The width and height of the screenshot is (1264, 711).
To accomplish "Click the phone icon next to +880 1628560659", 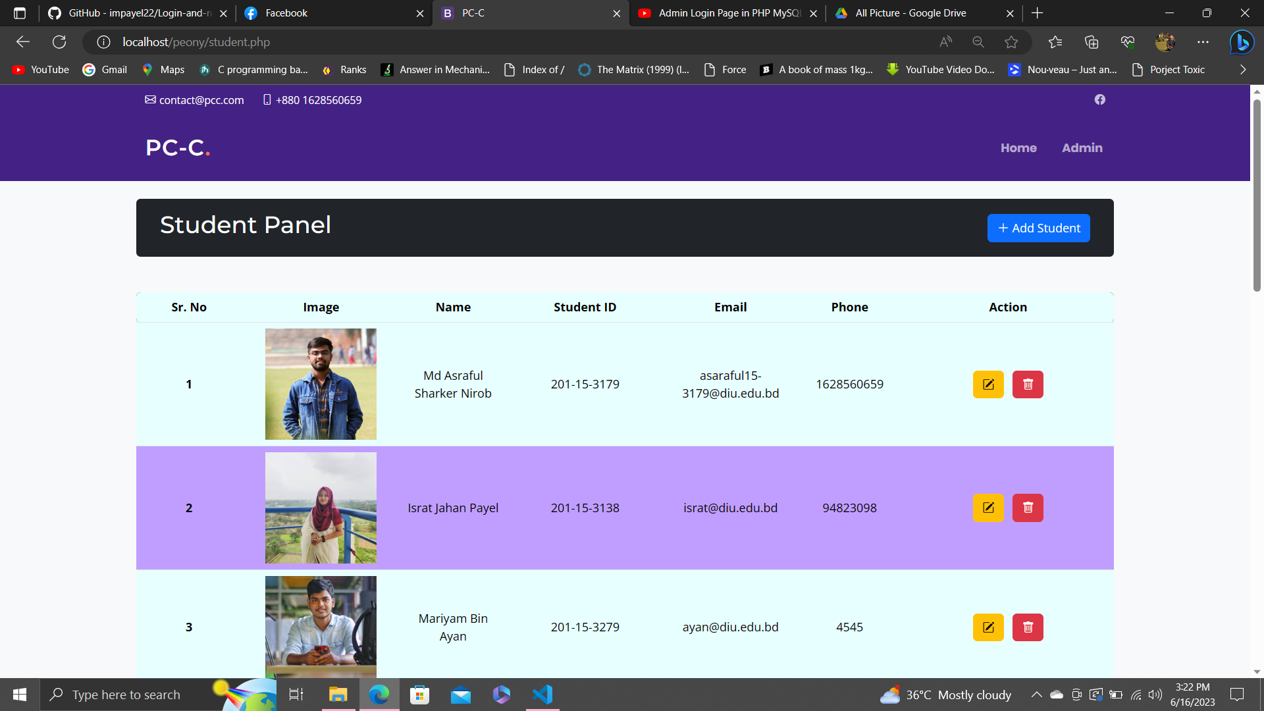I will point(266,99).
